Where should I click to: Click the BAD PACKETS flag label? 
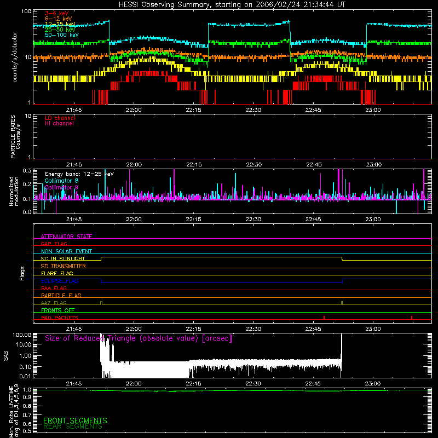pyautogui.click(x=60, y=318)
